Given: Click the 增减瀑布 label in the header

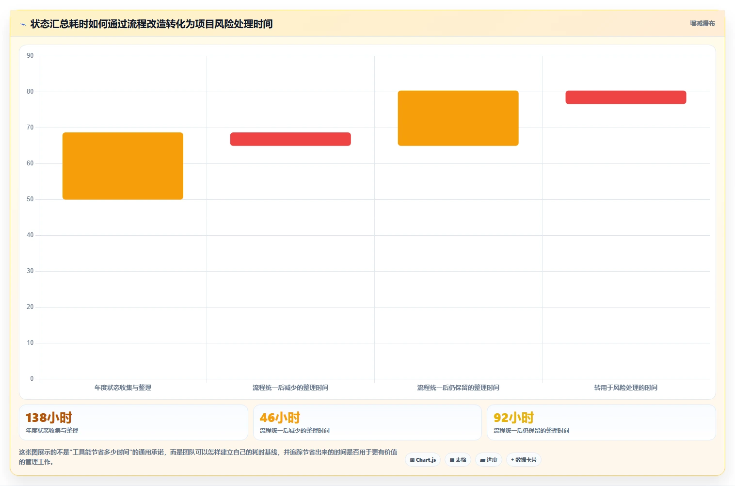Looking at the screenshot, I should point(702,23).
